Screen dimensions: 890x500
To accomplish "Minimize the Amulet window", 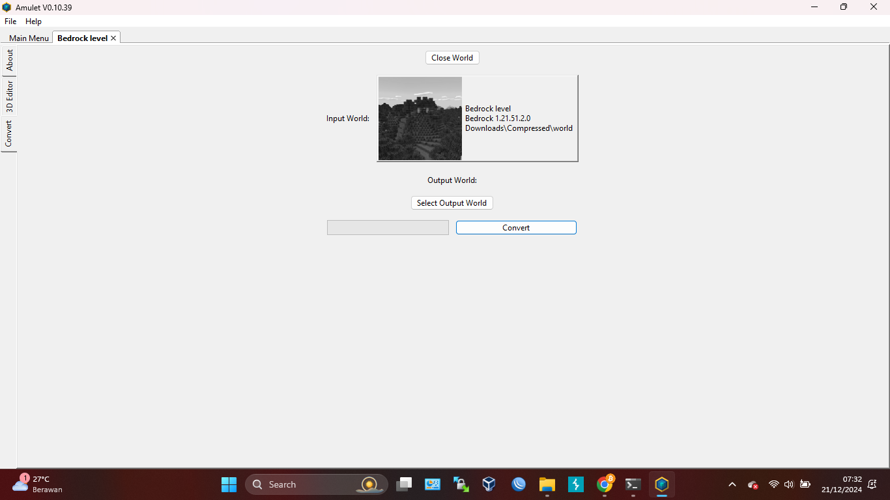I will point(814,7).
